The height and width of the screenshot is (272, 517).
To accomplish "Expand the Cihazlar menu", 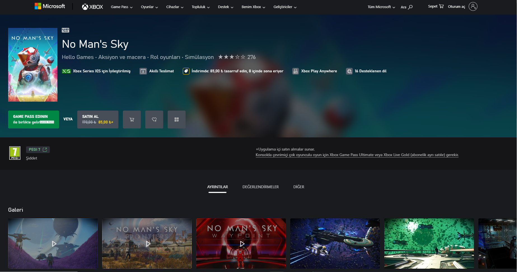I will (x=175, y=7).
